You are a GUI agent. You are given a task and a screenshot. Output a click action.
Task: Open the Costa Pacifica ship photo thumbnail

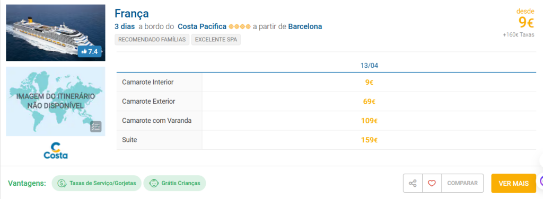(55, 32)
